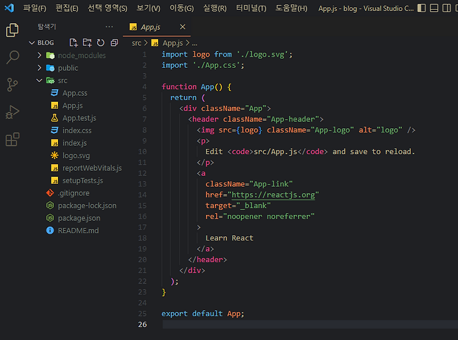
Task: Click the New File icon in BLOG header
Action: click(73, 43)
